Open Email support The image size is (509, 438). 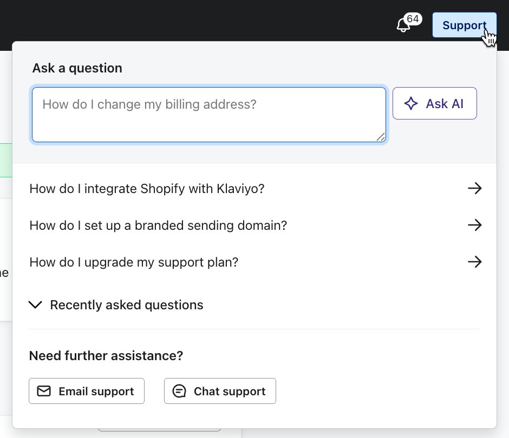(86, 390)
